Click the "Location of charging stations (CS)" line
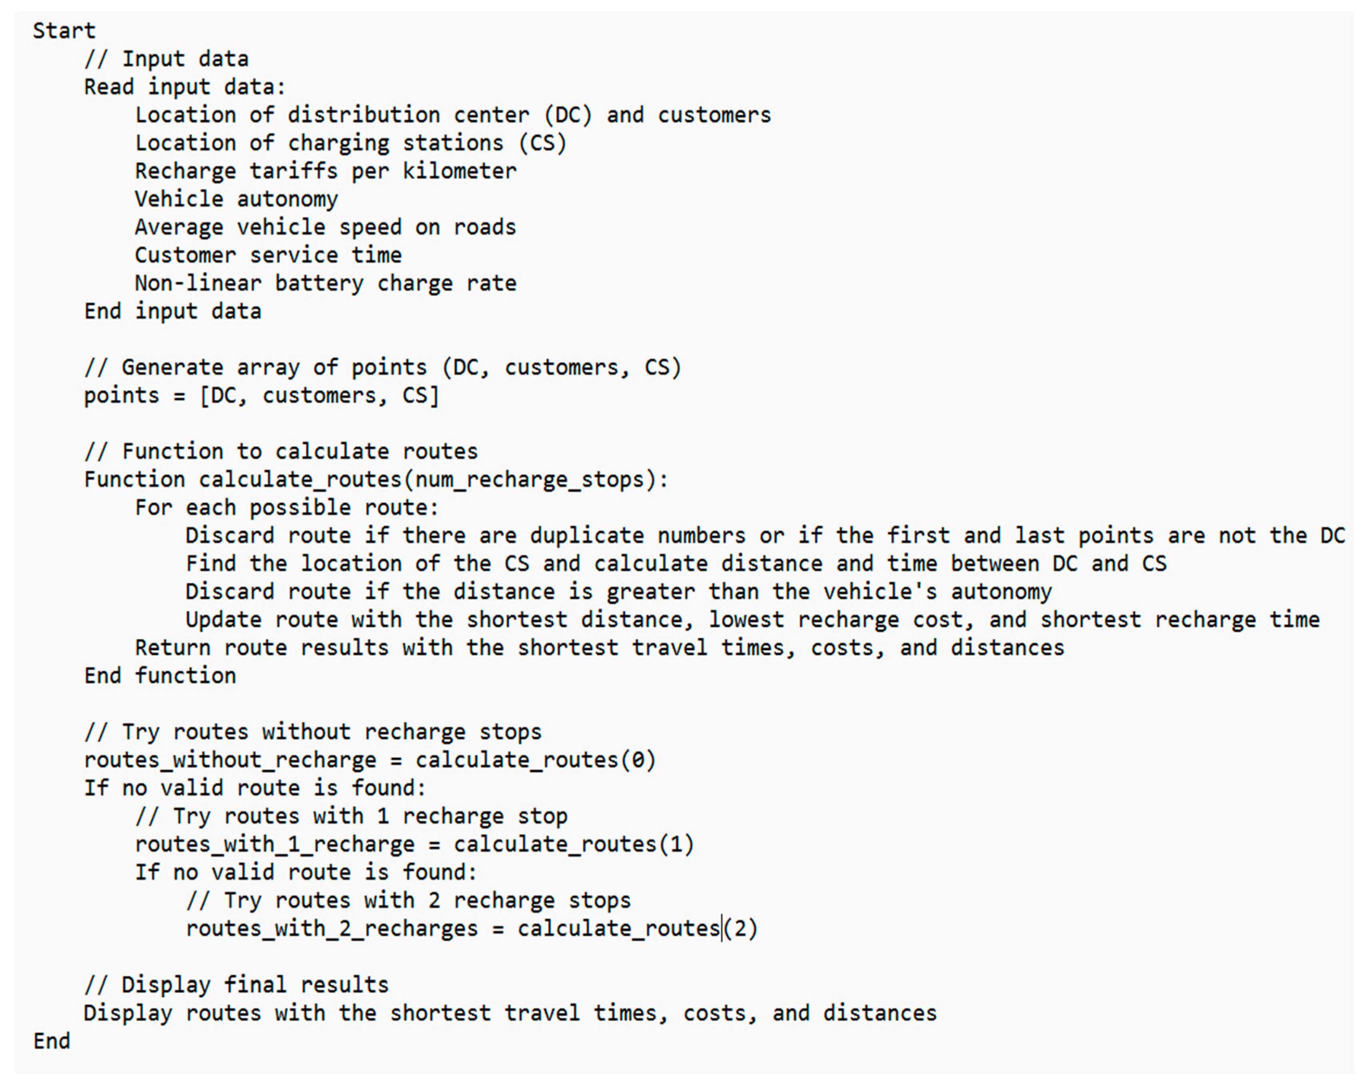Screen dimensions: 1365x1087 coord(351,143)
